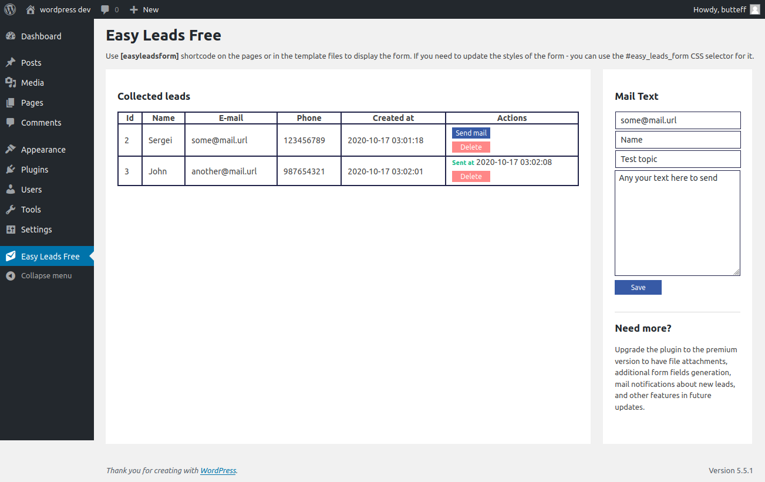Screen dimensions: 765x482
Task: Open the Posts menu item
Action: 47,63
